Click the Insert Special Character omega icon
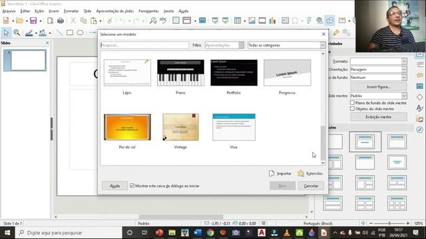Image resolution: width=426 pixels, height=239 pixels. 295,21
